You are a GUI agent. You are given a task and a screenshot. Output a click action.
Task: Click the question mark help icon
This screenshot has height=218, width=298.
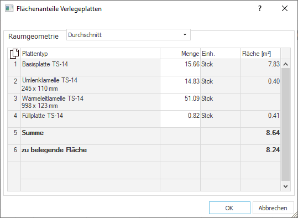click(x=260, y=8)
